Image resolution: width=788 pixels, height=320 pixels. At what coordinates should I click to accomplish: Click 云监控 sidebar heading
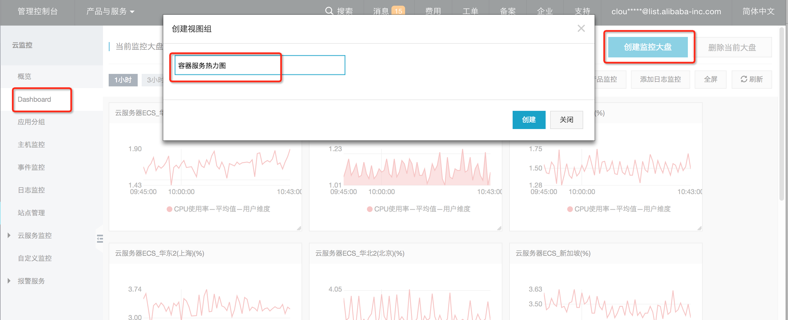coord(22,45)
